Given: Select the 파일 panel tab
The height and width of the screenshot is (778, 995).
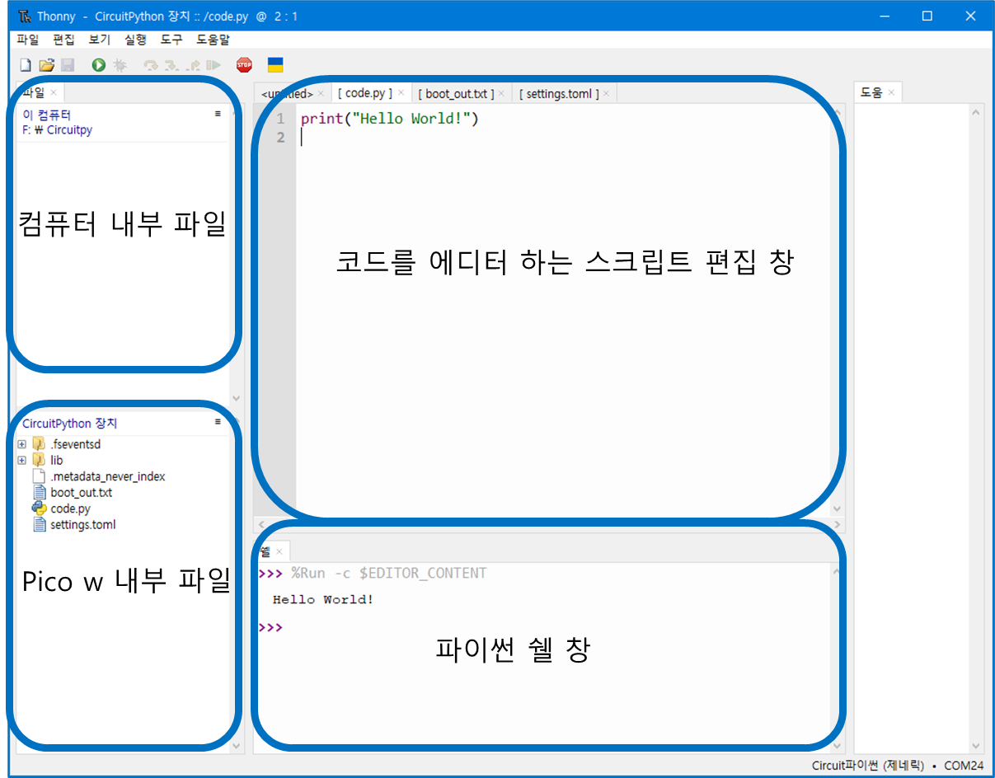Looking at the screenshot, I should click(x=34, y=92).
